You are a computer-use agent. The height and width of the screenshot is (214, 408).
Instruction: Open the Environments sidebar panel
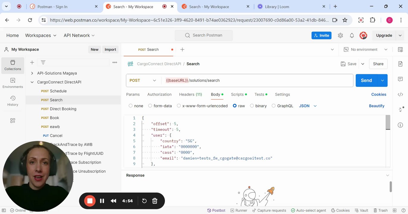pos(13,83)
